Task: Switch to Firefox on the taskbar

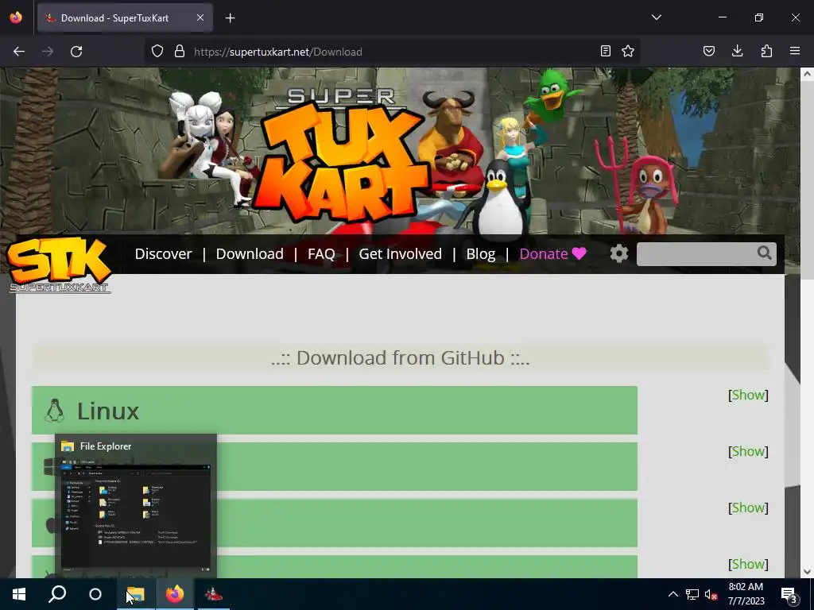Action: (x=175, y=594)
